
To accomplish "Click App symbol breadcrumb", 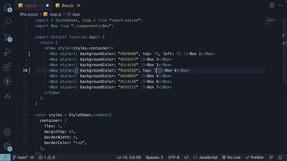I will 76,14.
